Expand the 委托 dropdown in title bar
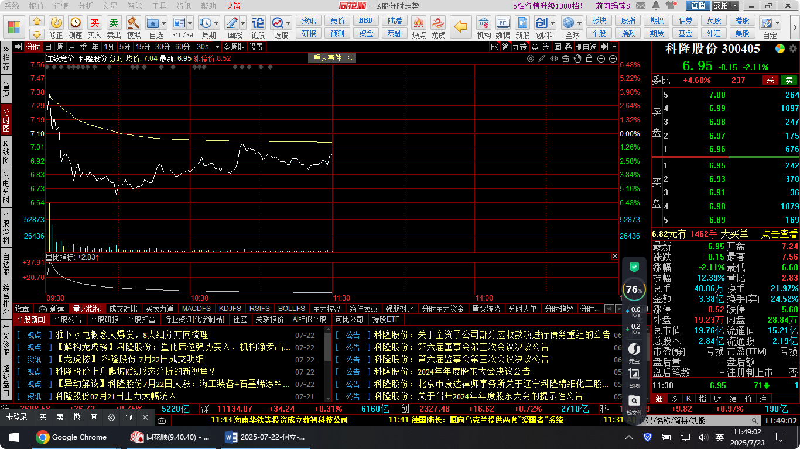The height and width of the screenshot is (449, 800). (734, 6)
